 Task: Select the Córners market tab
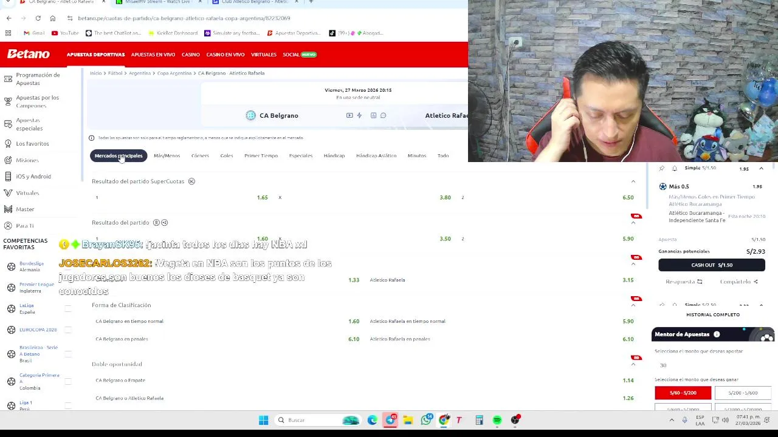[200, 156]
